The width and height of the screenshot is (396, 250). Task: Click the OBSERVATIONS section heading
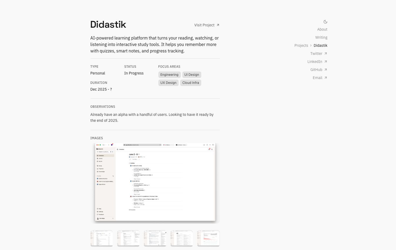pyautogui.click(x=103, y=107)
